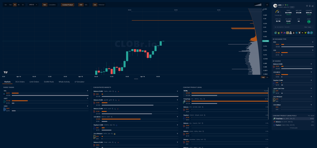
Task: Open the DCA Orders tab
Action: (20, 82)
